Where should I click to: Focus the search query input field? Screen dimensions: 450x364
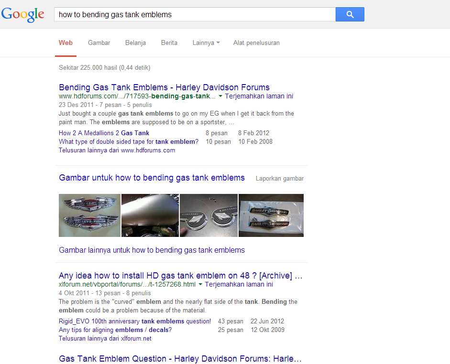pos(195,14)
